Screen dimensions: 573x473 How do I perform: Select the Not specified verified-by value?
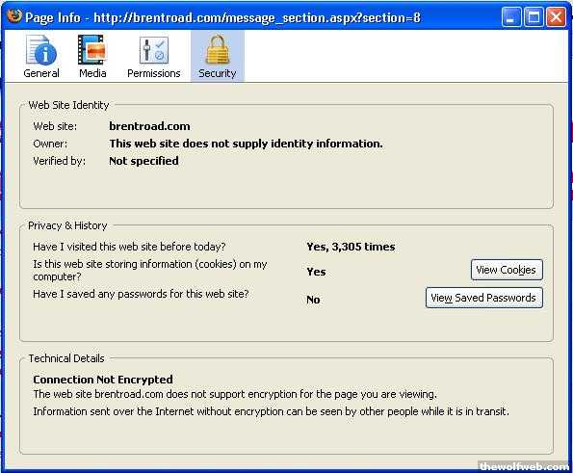(x=144, y=161)
